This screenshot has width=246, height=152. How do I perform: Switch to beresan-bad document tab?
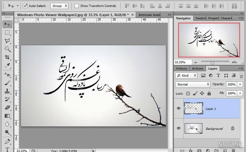[149, 15]
